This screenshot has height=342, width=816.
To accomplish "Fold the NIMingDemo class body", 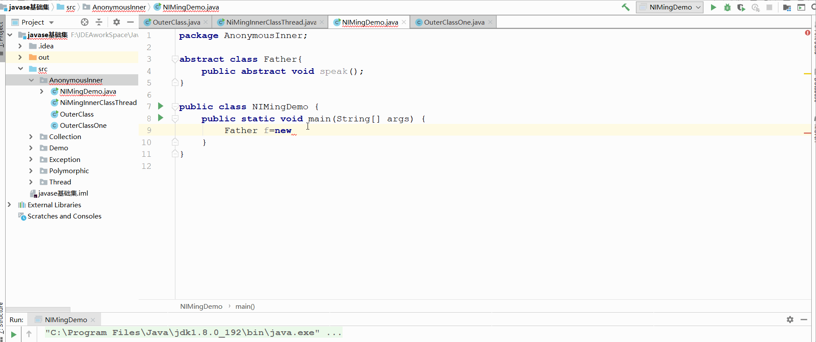I will (x=175, y=107).
